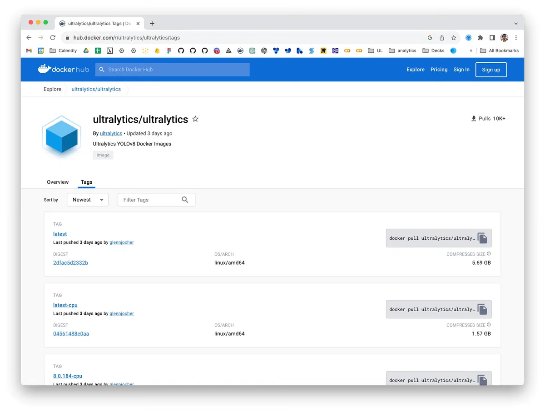
Task: Click the 1.57 GB size value
Action: [481, 333]
